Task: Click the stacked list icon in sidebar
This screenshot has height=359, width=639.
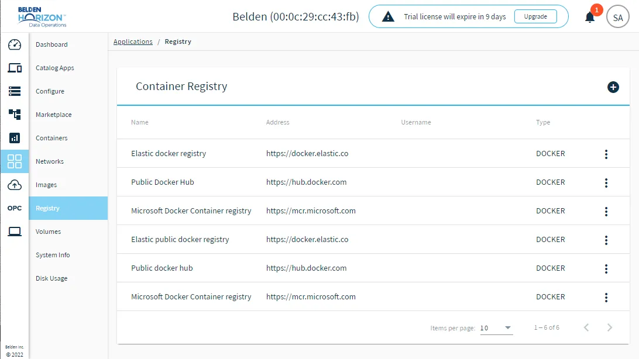Action: [x=15, y=91]
